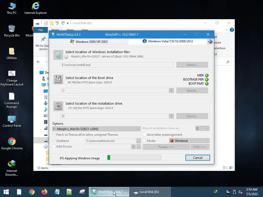The image size is (263, 197).
Task: Cancel the Windows image application
Action: pyautogui.click(x=198, y=158)
